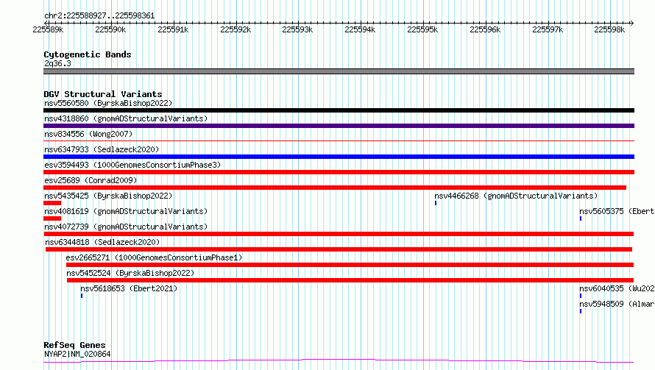
Task: Open the nsv4072739 (gnomADStructuralVariants) label
Action: pyautogui.click(x=126, y=227)
